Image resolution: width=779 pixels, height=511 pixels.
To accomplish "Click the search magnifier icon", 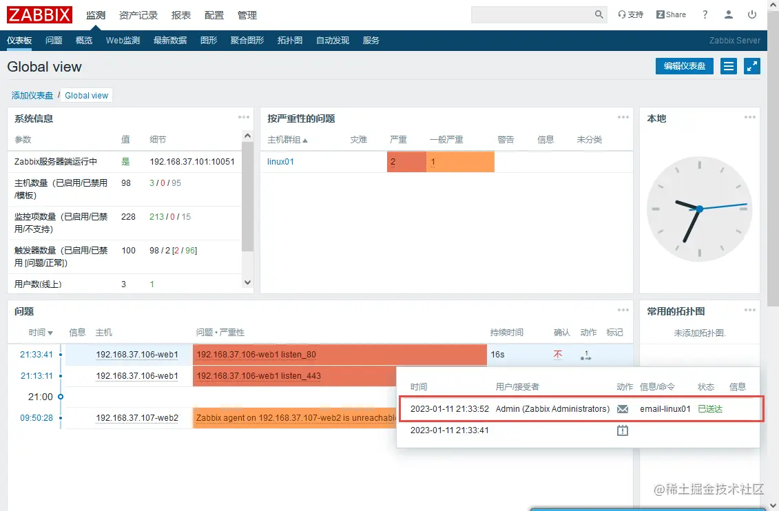I will (599, 14).
